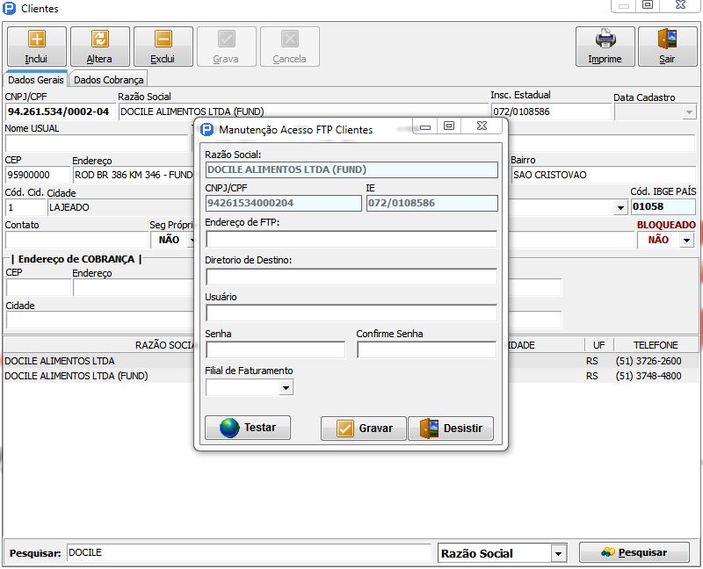
Task: Click the Nome USUAL input field
Action: coord(97,144)
